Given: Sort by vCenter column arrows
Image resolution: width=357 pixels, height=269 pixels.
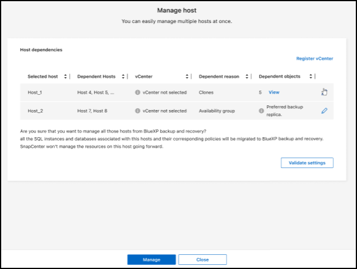Looking at the screenshot, I should pyautogui.click(x=186, y=77).
